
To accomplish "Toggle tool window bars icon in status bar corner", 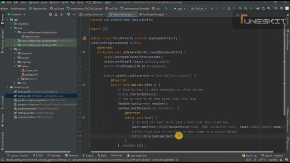I will pos(2,160).
